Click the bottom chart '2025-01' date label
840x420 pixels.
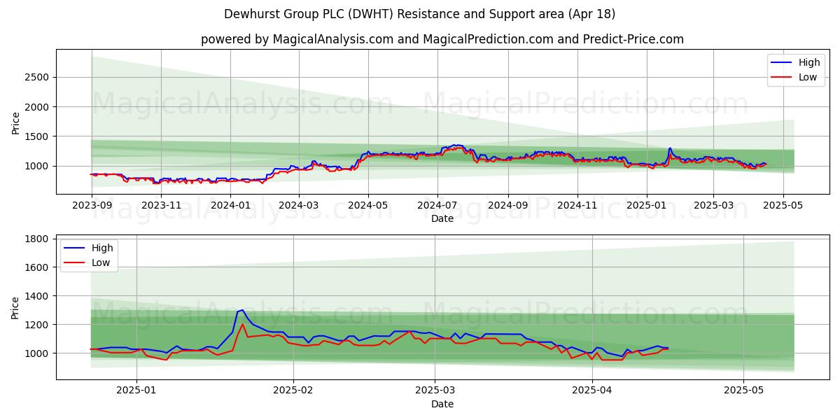tap(136, 391)
